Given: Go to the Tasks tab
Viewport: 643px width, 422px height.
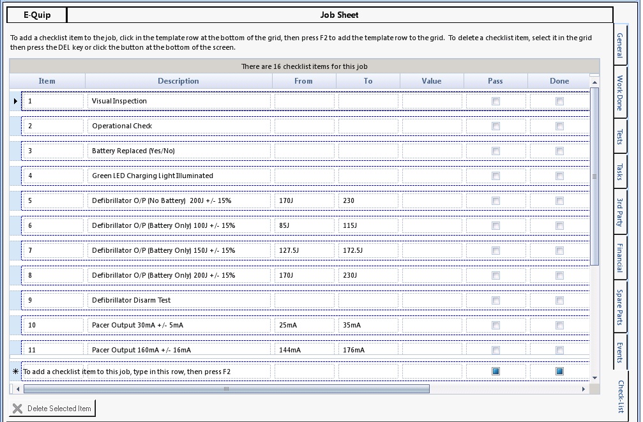Looking at the screenshot, I should [621, 172].
